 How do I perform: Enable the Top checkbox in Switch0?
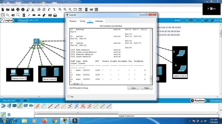[x=69, y=97]
